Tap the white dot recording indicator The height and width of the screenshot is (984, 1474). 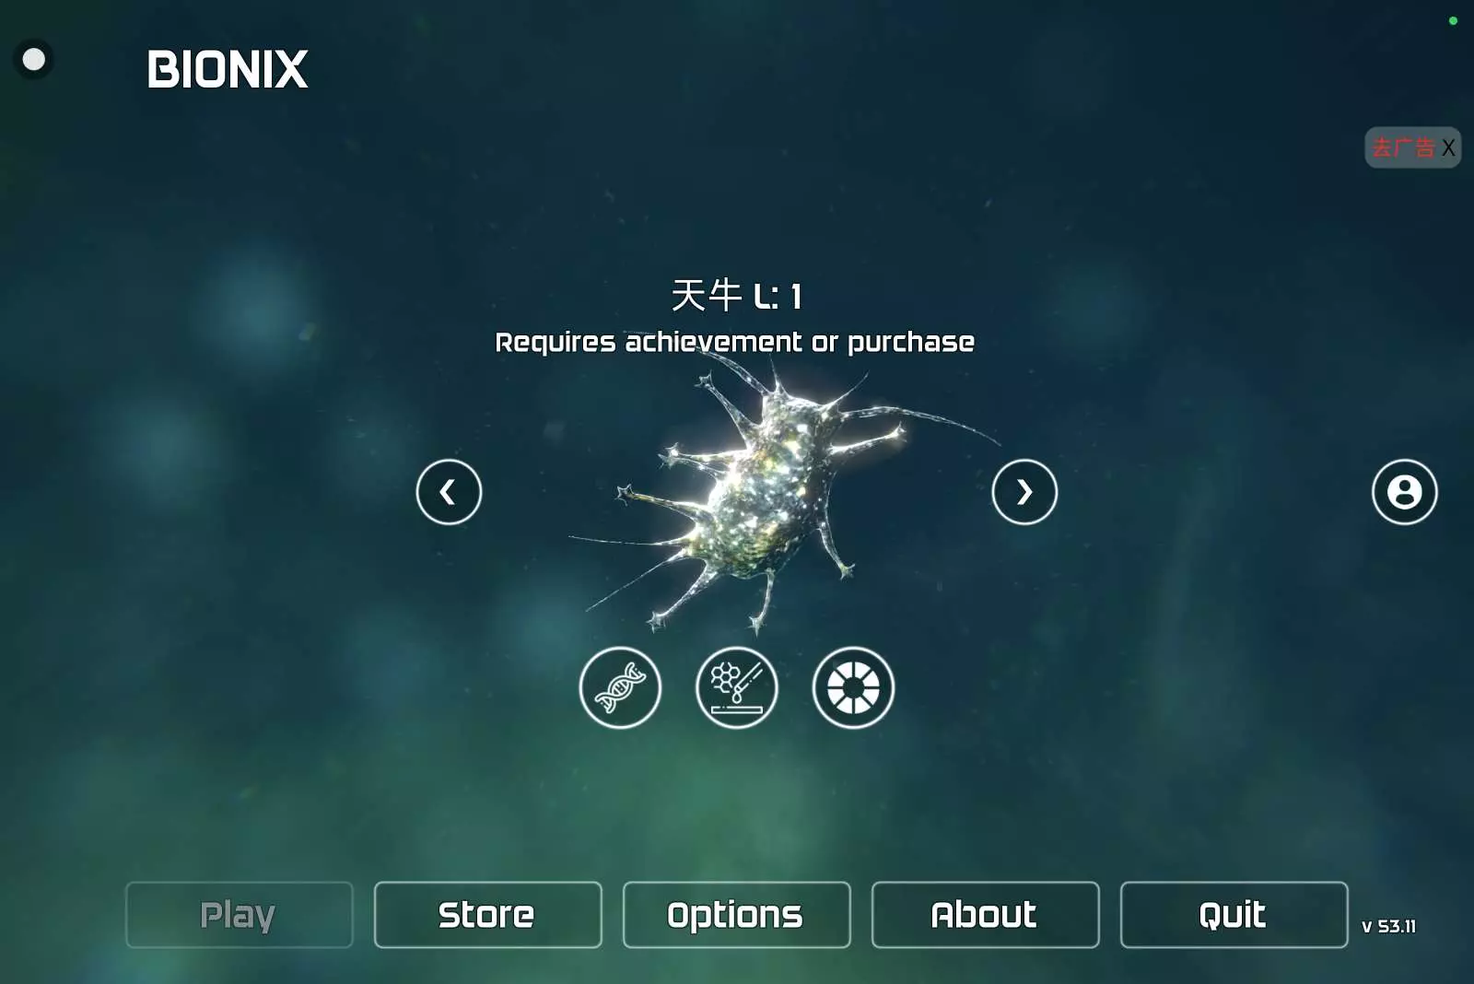[34, 60]
